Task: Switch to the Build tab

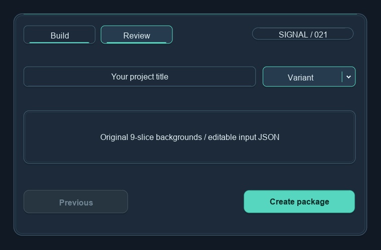Action: 59,34
